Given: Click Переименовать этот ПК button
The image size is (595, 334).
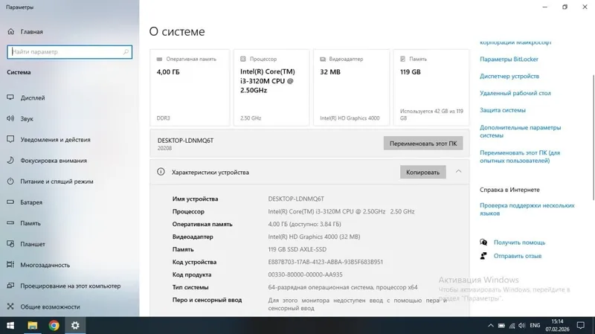Looking at the screenshot, I should [423, 144].
